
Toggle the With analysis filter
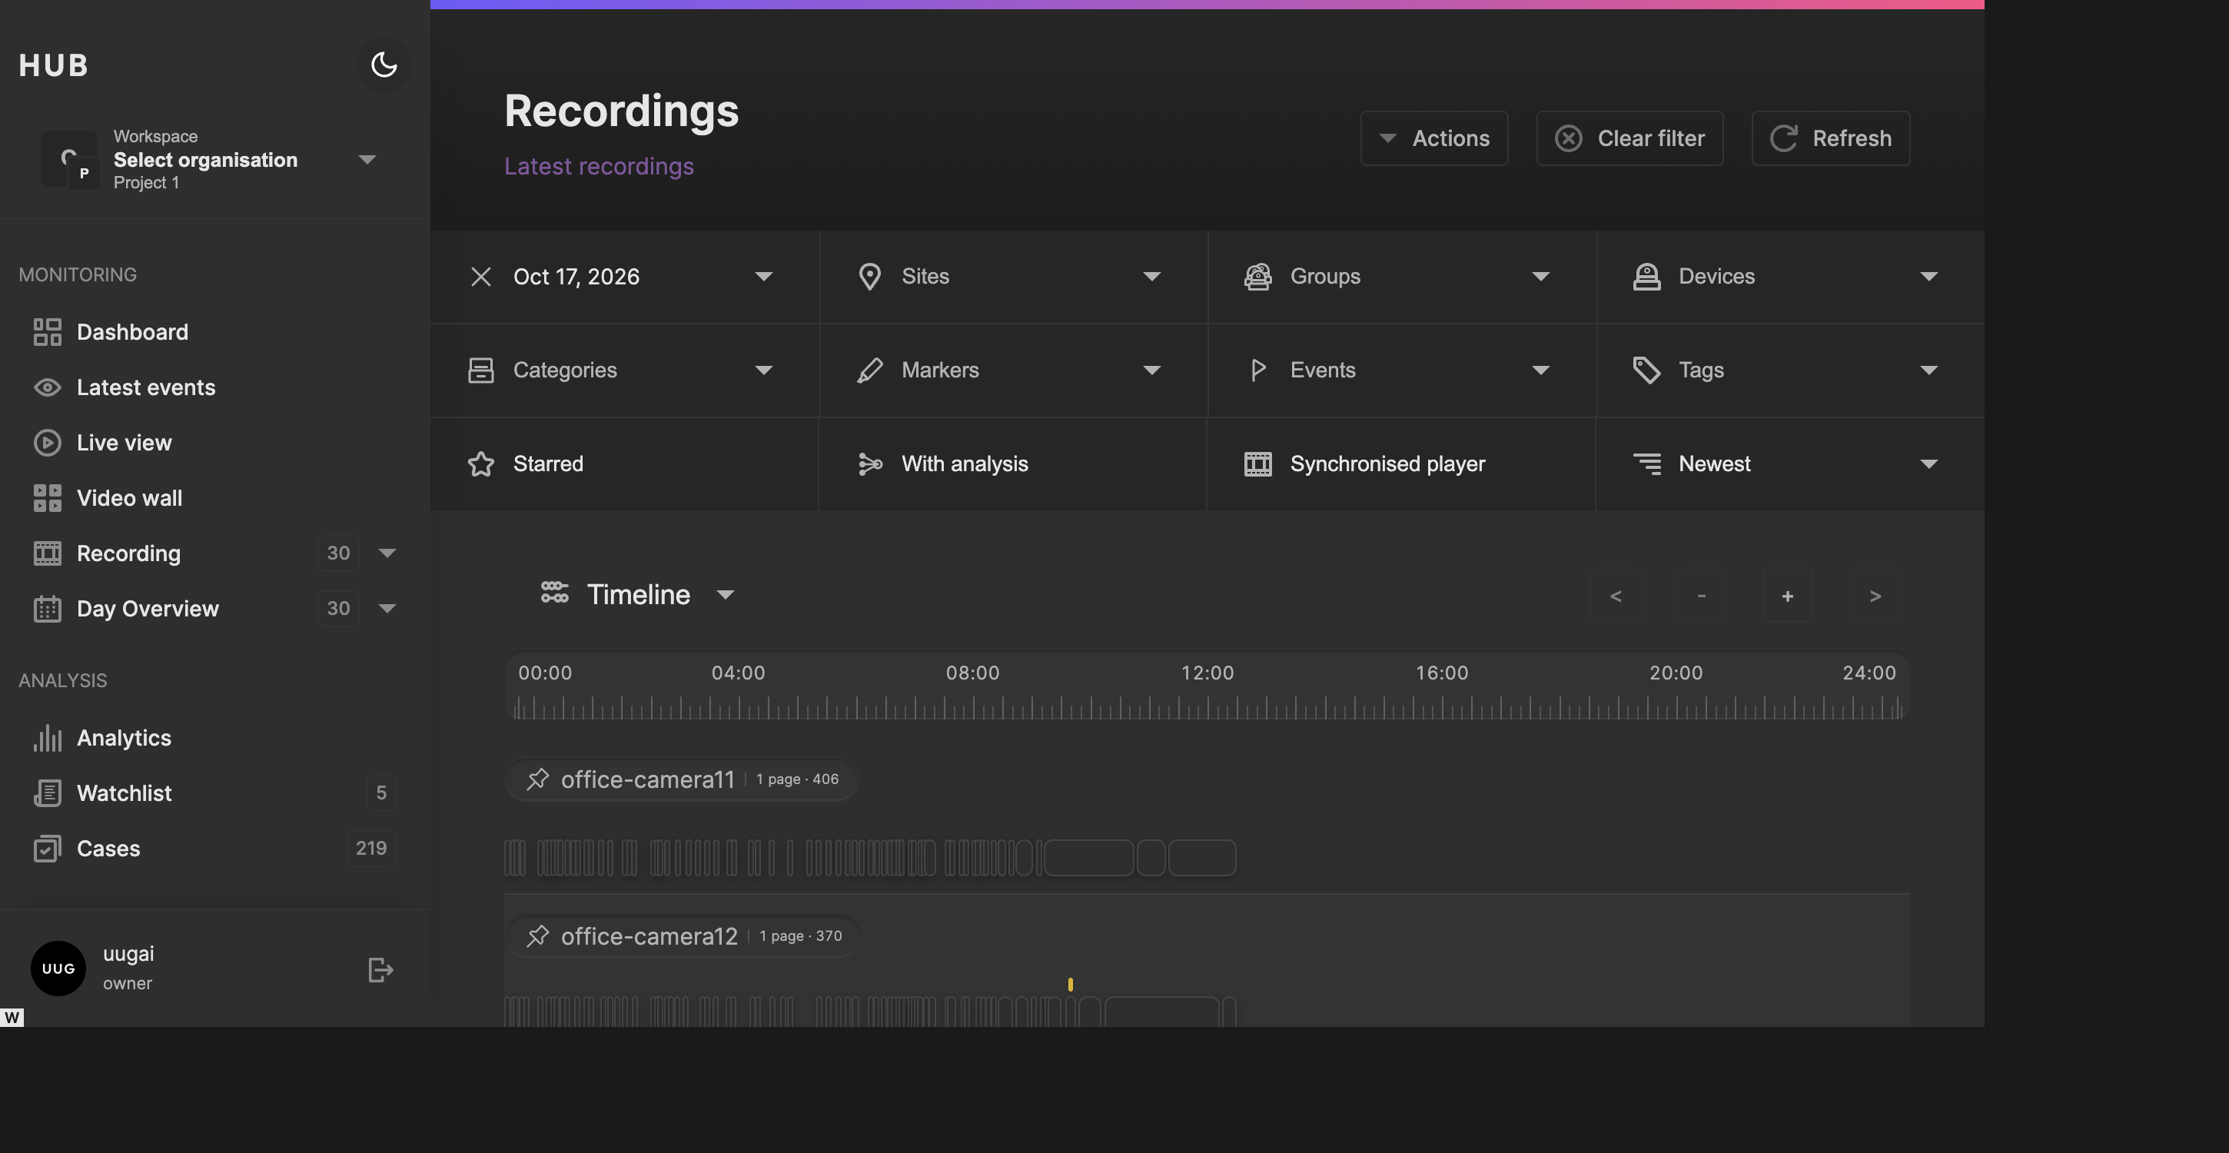(x=1012, y=464)
